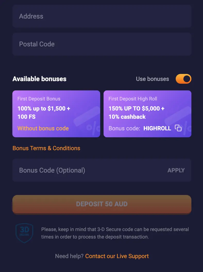Click the Without bonus code label

pos(43,128)
